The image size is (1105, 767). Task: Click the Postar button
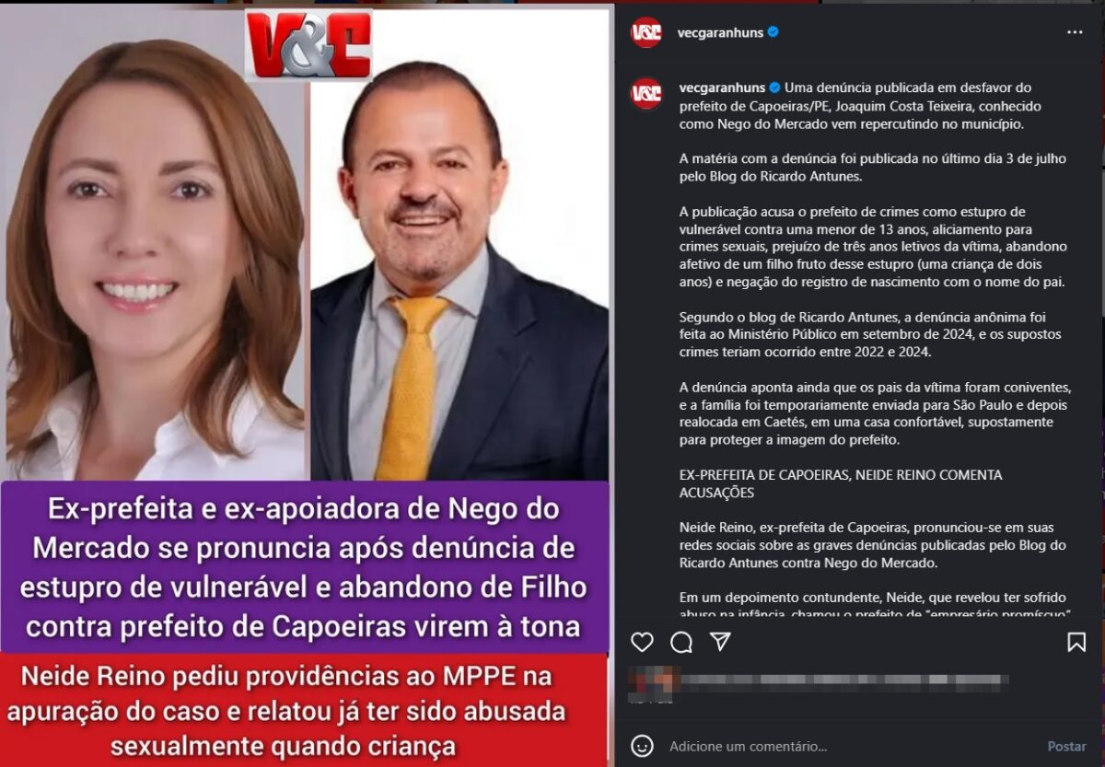(x=1066, y=746)
